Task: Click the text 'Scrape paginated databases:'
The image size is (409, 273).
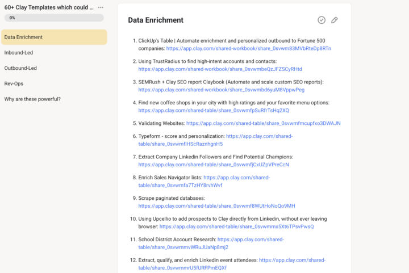Action: (x=172, y=198)
